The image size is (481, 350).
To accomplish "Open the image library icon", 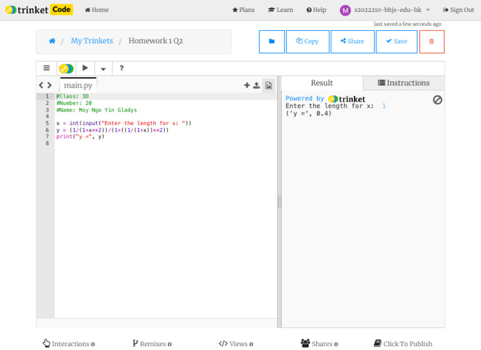I will tap(269, 85).
